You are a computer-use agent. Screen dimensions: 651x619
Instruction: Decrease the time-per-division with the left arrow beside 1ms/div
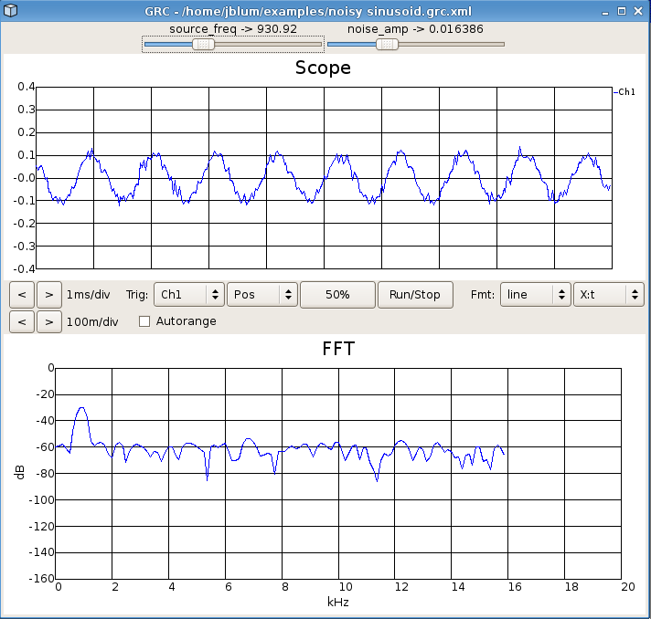pyautogui.click(x=22, y=295)
